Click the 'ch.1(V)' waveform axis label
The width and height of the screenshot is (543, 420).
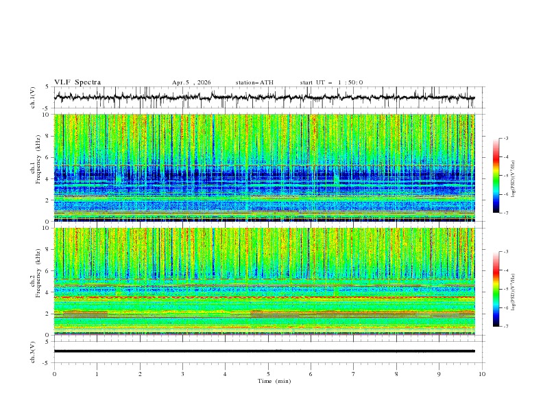33,97
